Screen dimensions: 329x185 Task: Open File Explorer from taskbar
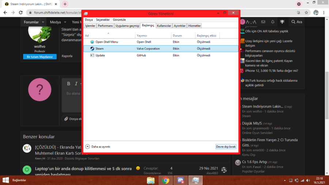[x=151, y=180]
